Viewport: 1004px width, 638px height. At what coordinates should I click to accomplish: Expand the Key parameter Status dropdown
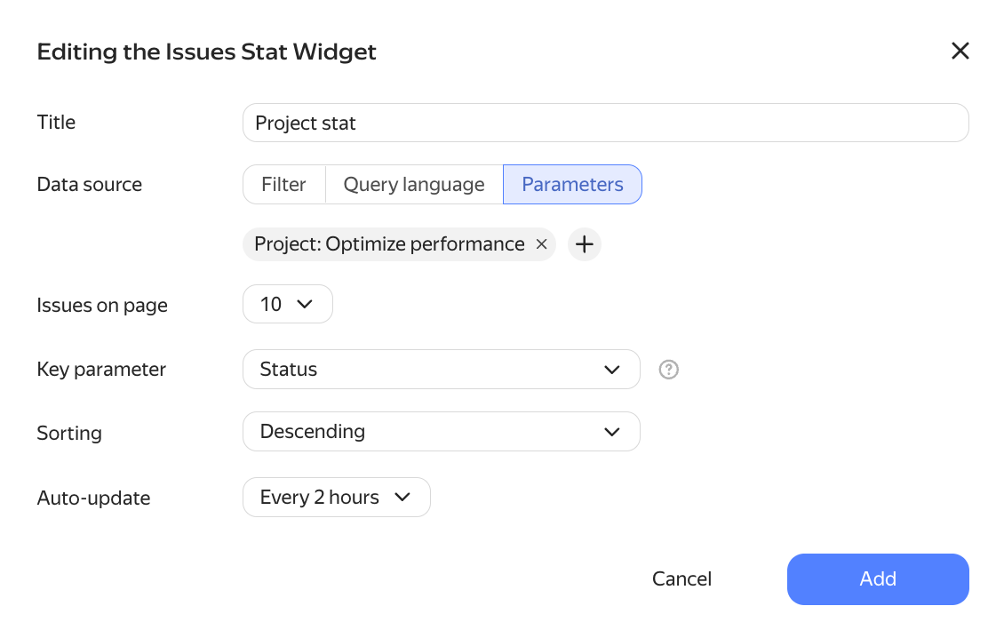pyautogui.click(x=442, y=370)
